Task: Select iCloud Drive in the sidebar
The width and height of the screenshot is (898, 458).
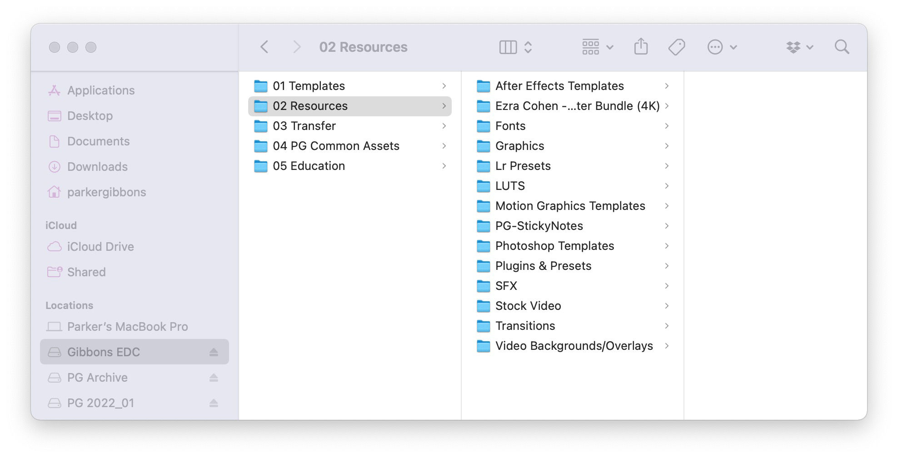Action: coord(134,247)
